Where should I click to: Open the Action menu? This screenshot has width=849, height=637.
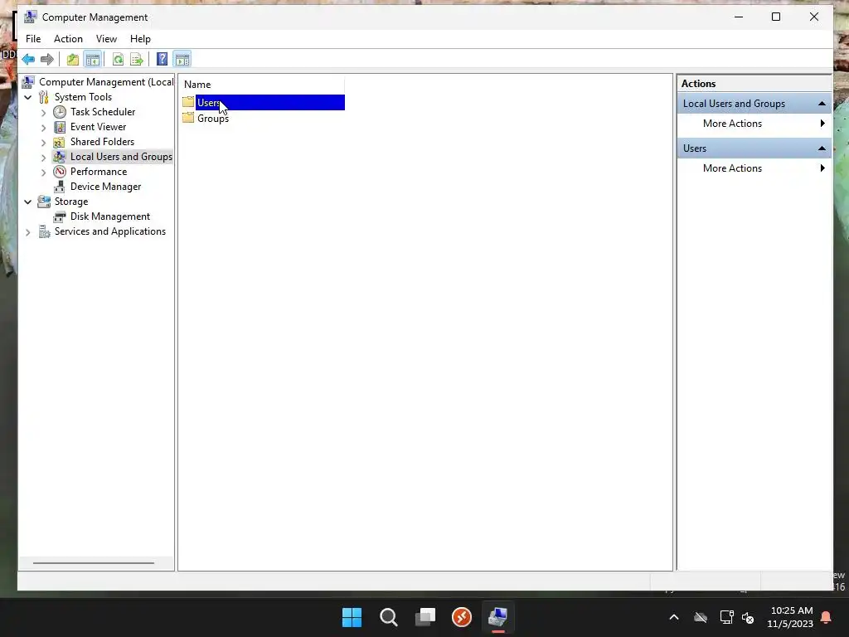click(68, 39)
